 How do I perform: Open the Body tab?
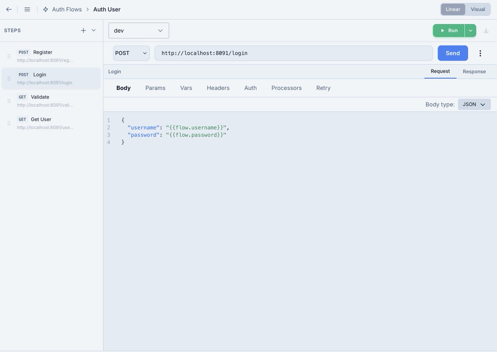click(123, 88)
